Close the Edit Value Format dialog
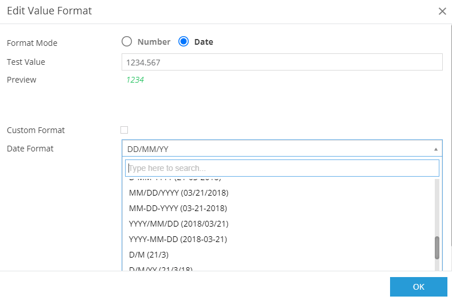The width and height of the screenshot is (452, 300). pyautogui.click(x=442, y=11)
